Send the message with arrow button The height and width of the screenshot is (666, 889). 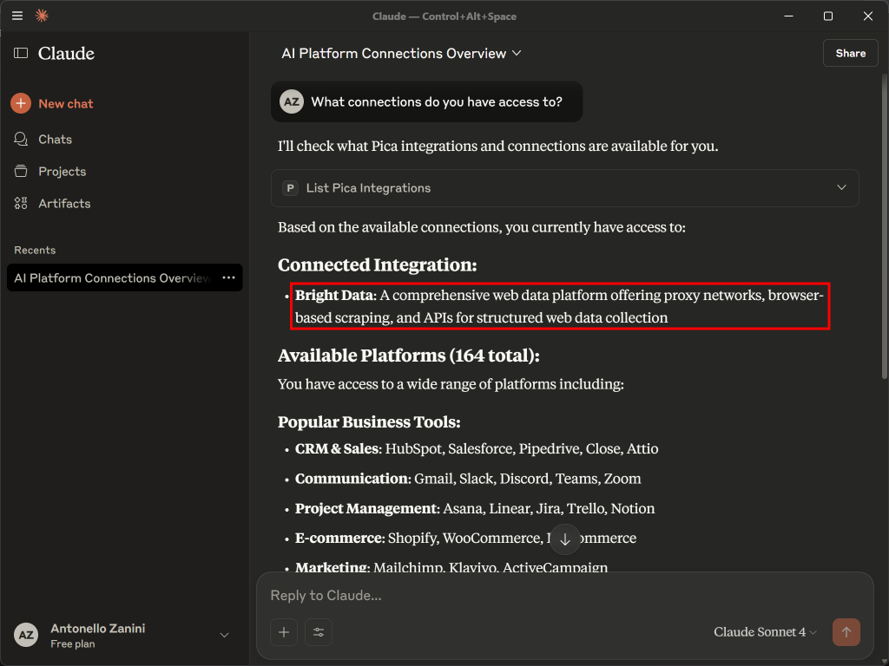pos(846,632)
